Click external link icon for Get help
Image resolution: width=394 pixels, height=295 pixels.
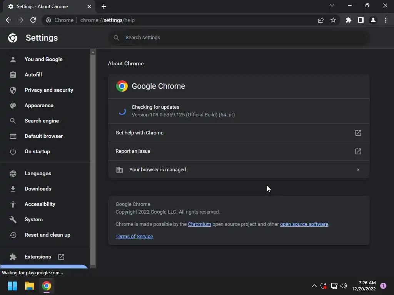point(358,133)
